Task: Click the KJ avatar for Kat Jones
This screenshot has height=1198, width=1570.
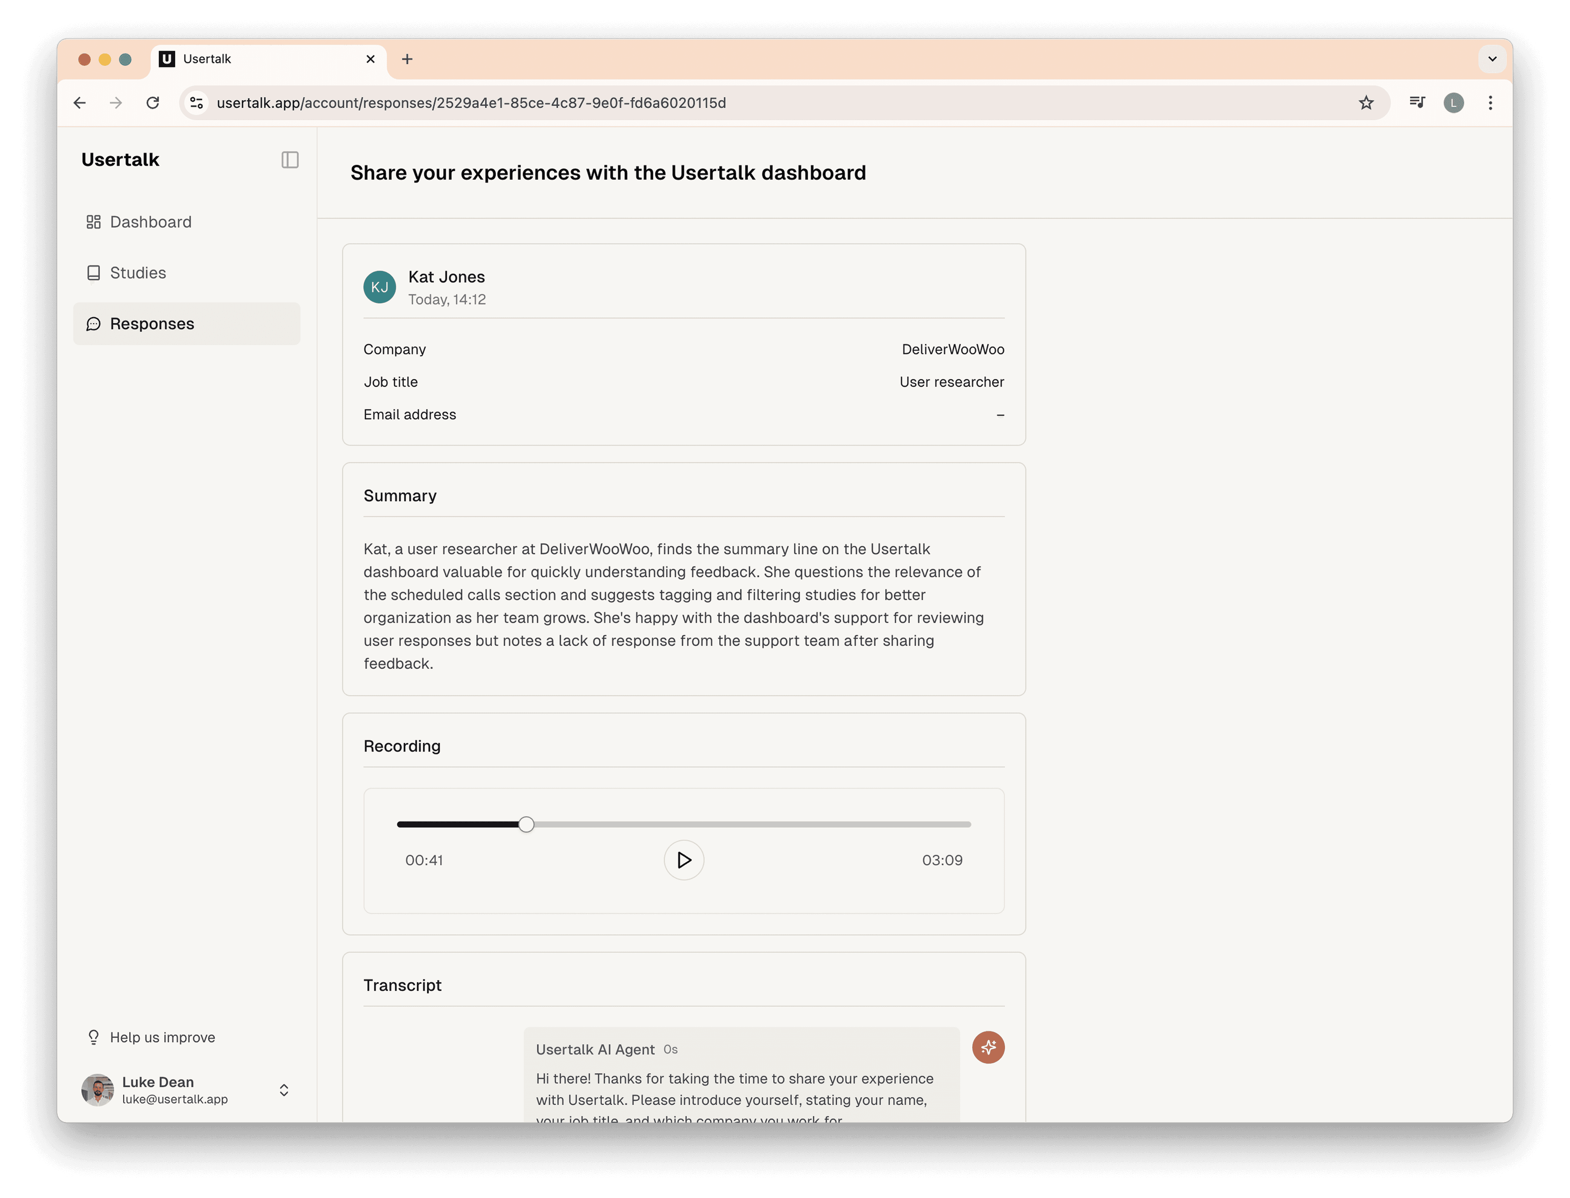Action: 379,287
